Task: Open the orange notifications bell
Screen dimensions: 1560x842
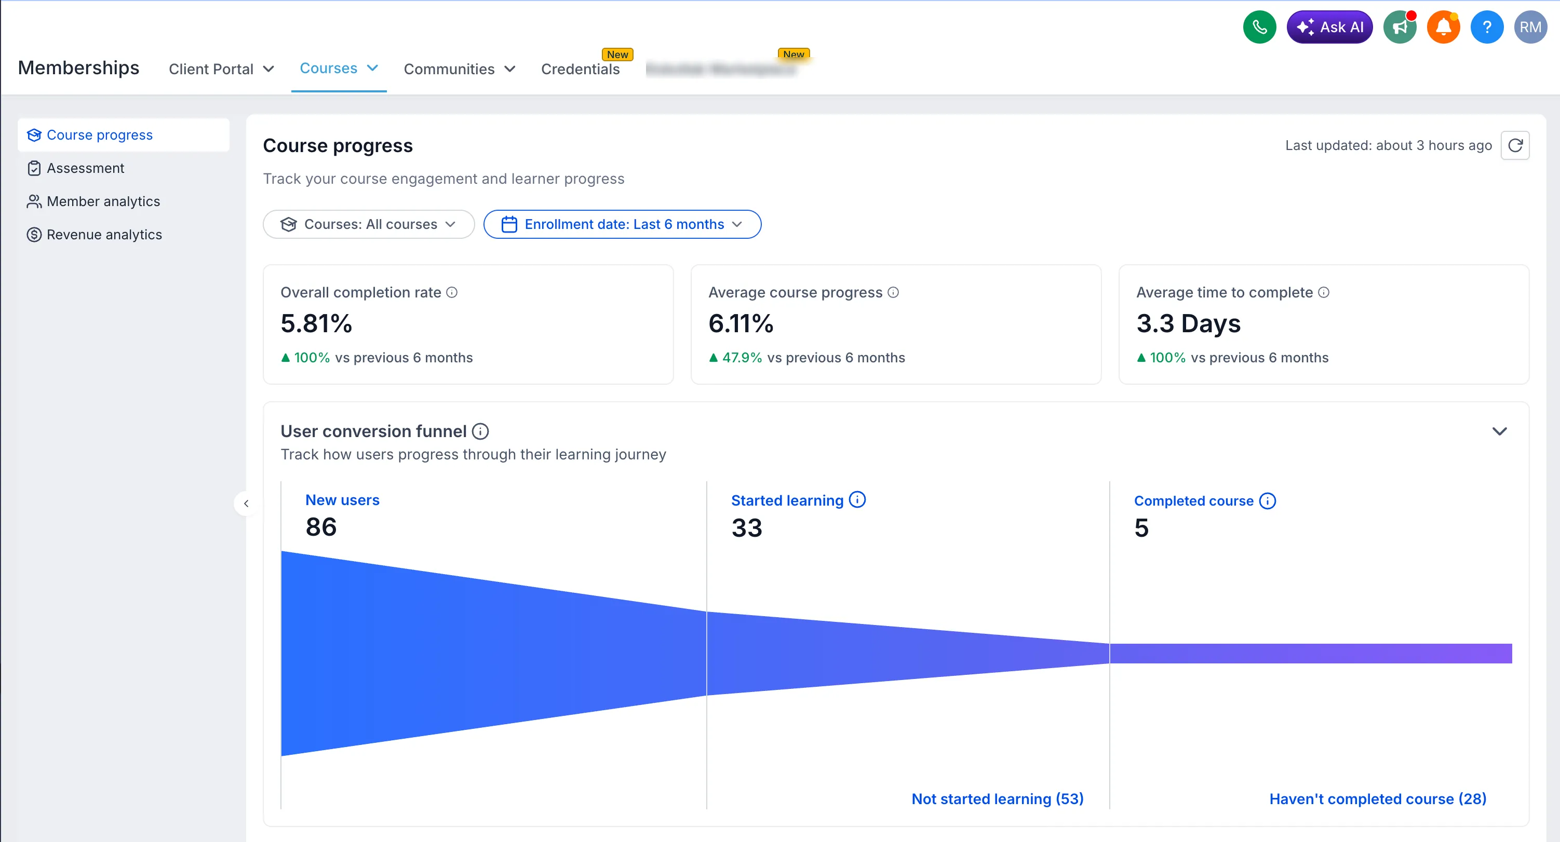Action: (x=1443, y=27)
